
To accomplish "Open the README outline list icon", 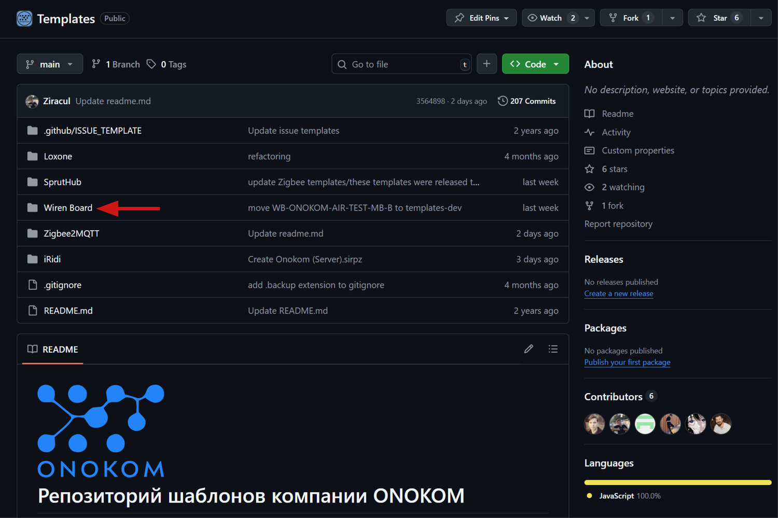I will (x=553, y=349).
